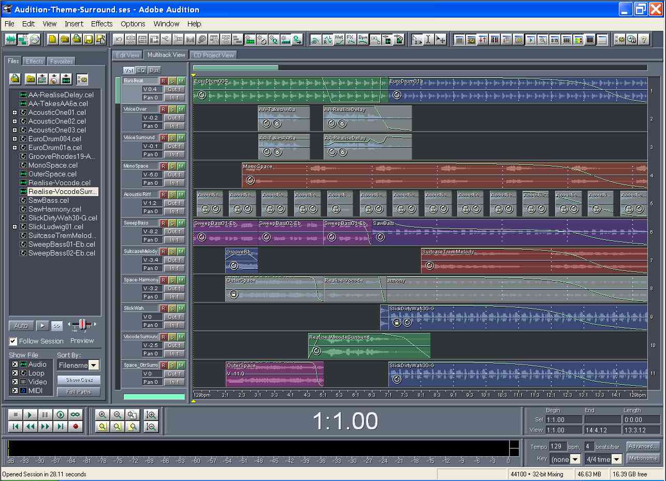Toggle the Show File MIDI checkbox
Screen dimensions: 666x481
(x=15, y=390)
